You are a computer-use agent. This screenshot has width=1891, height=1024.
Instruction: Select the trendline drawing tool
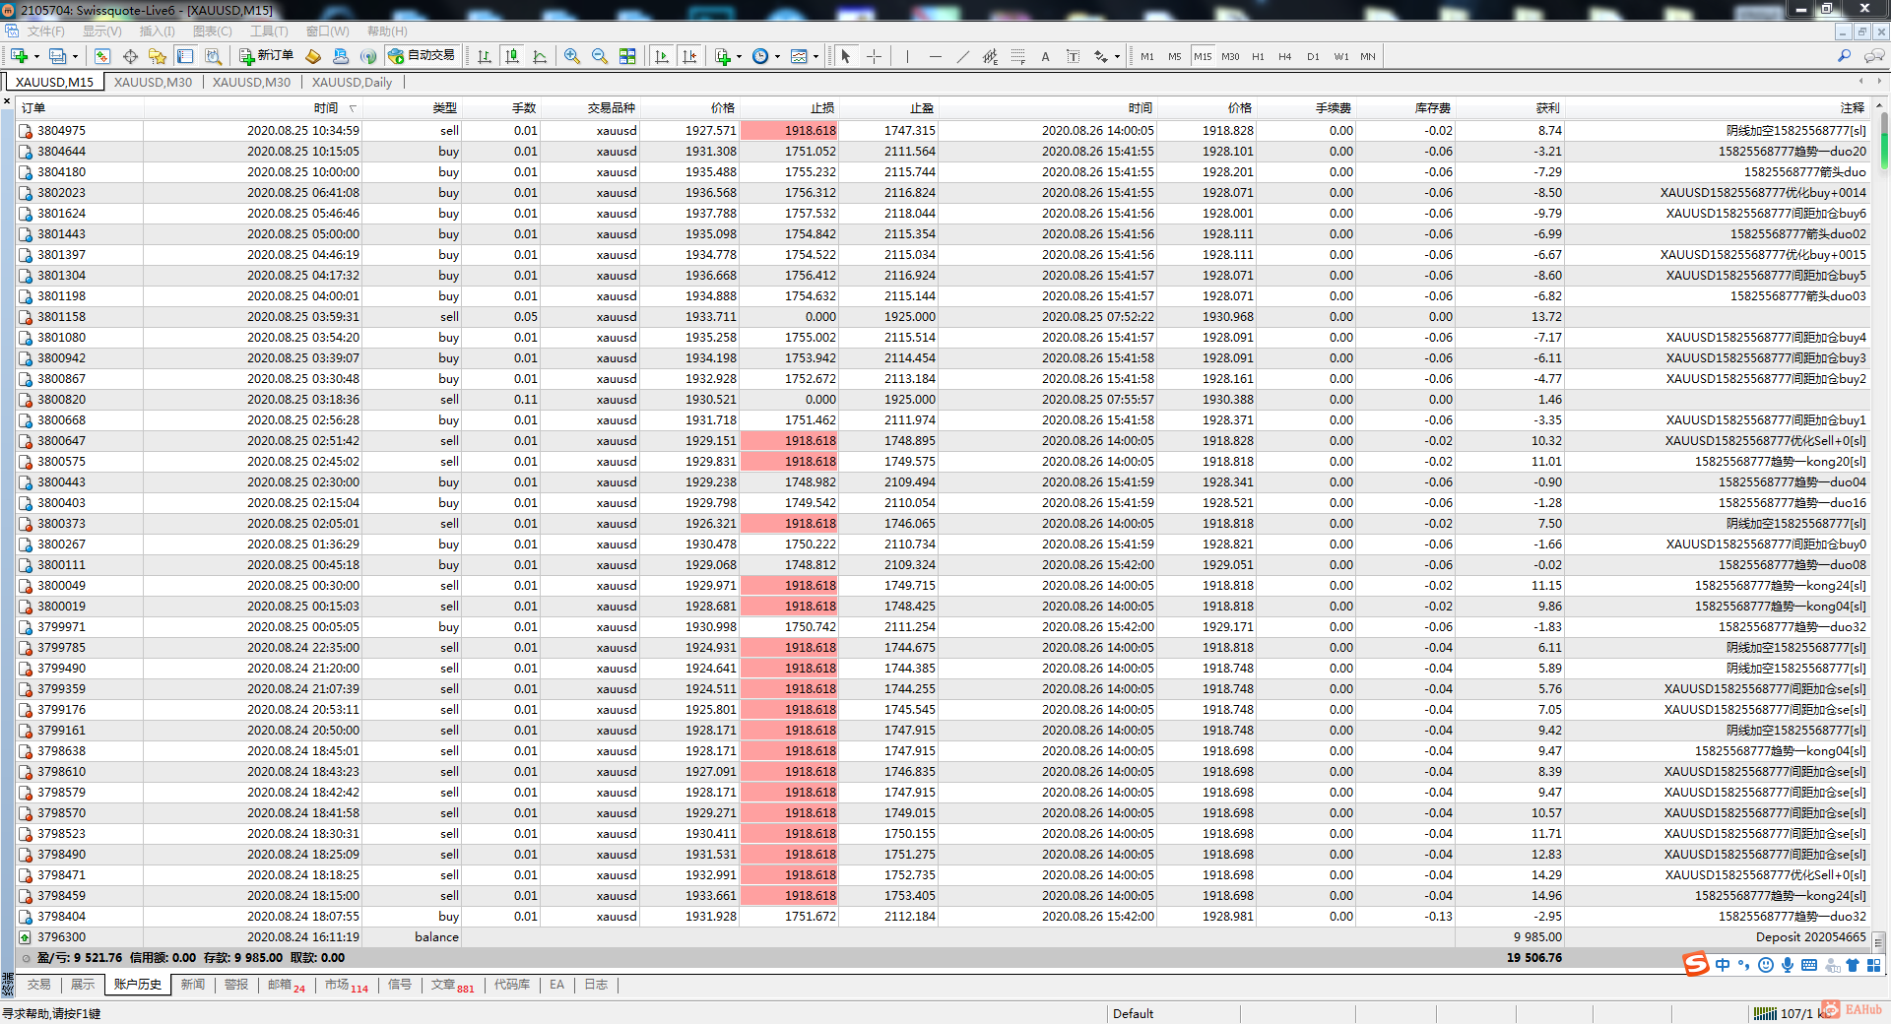click(x=962, y=56)
